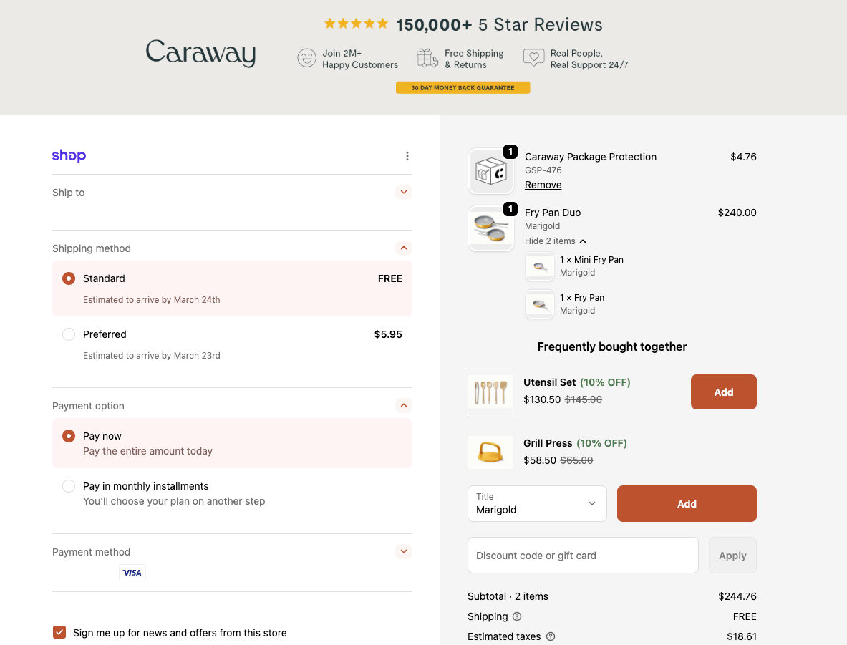Select the Preferred $5.95 shipping option

coord(232,344)
